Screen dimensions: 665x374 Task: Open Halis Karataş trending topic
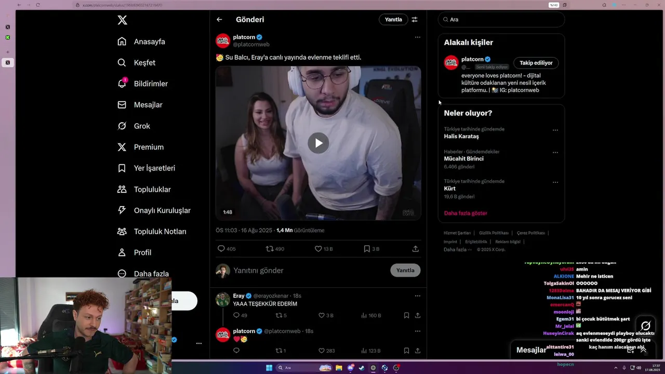[x=461, y=137]
